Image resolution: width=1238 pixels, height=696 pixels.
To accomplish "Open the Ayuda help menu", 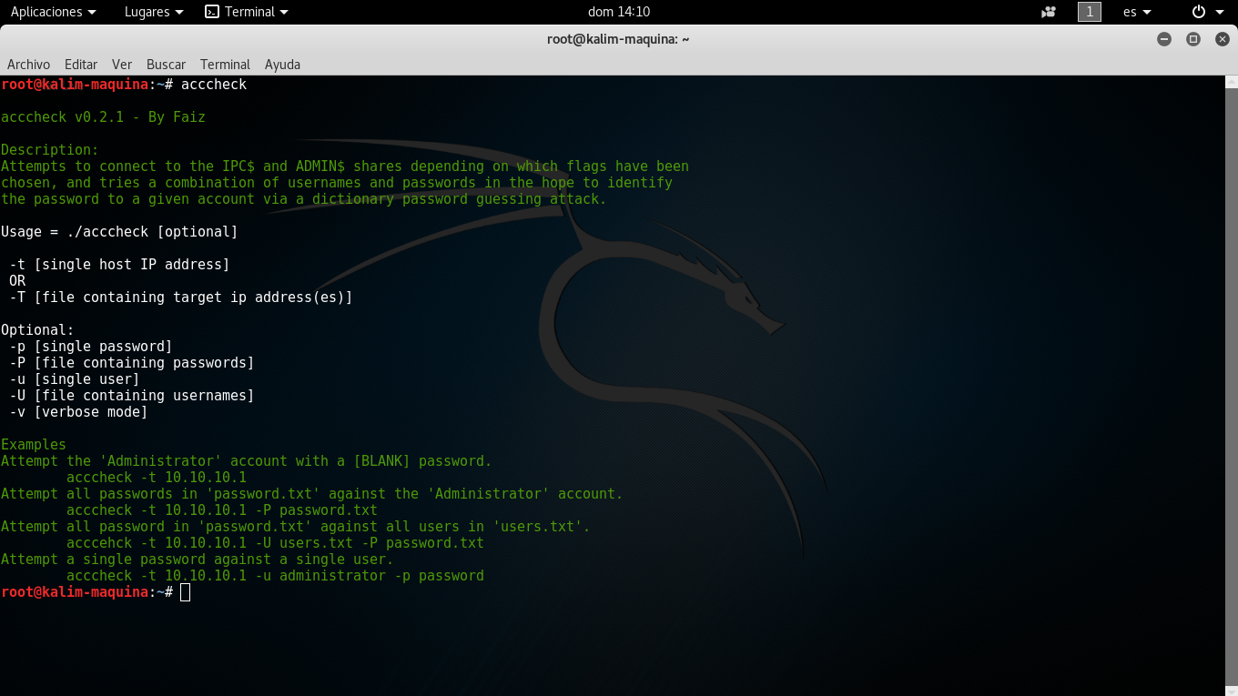I will point(282,65).
